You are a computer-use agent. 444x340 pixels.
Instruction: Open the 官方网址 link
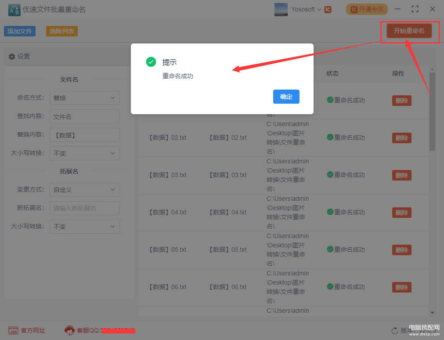point(27,330)
